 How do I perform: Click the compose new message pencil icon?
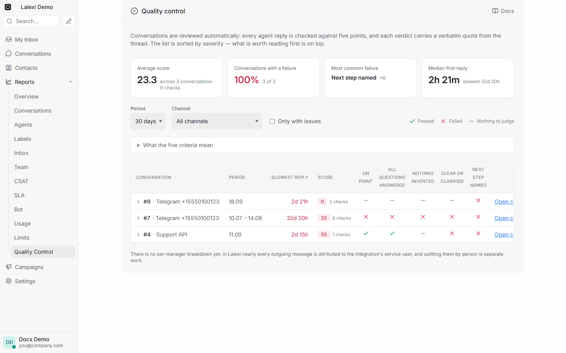tap(69, 21)
